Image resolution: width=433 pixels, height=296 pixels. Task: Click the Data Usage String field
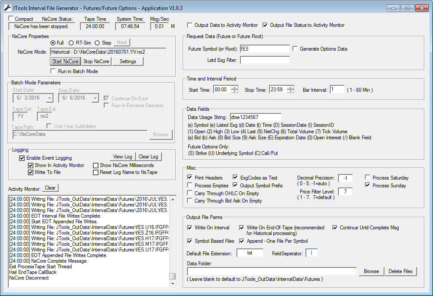point(256,117)
